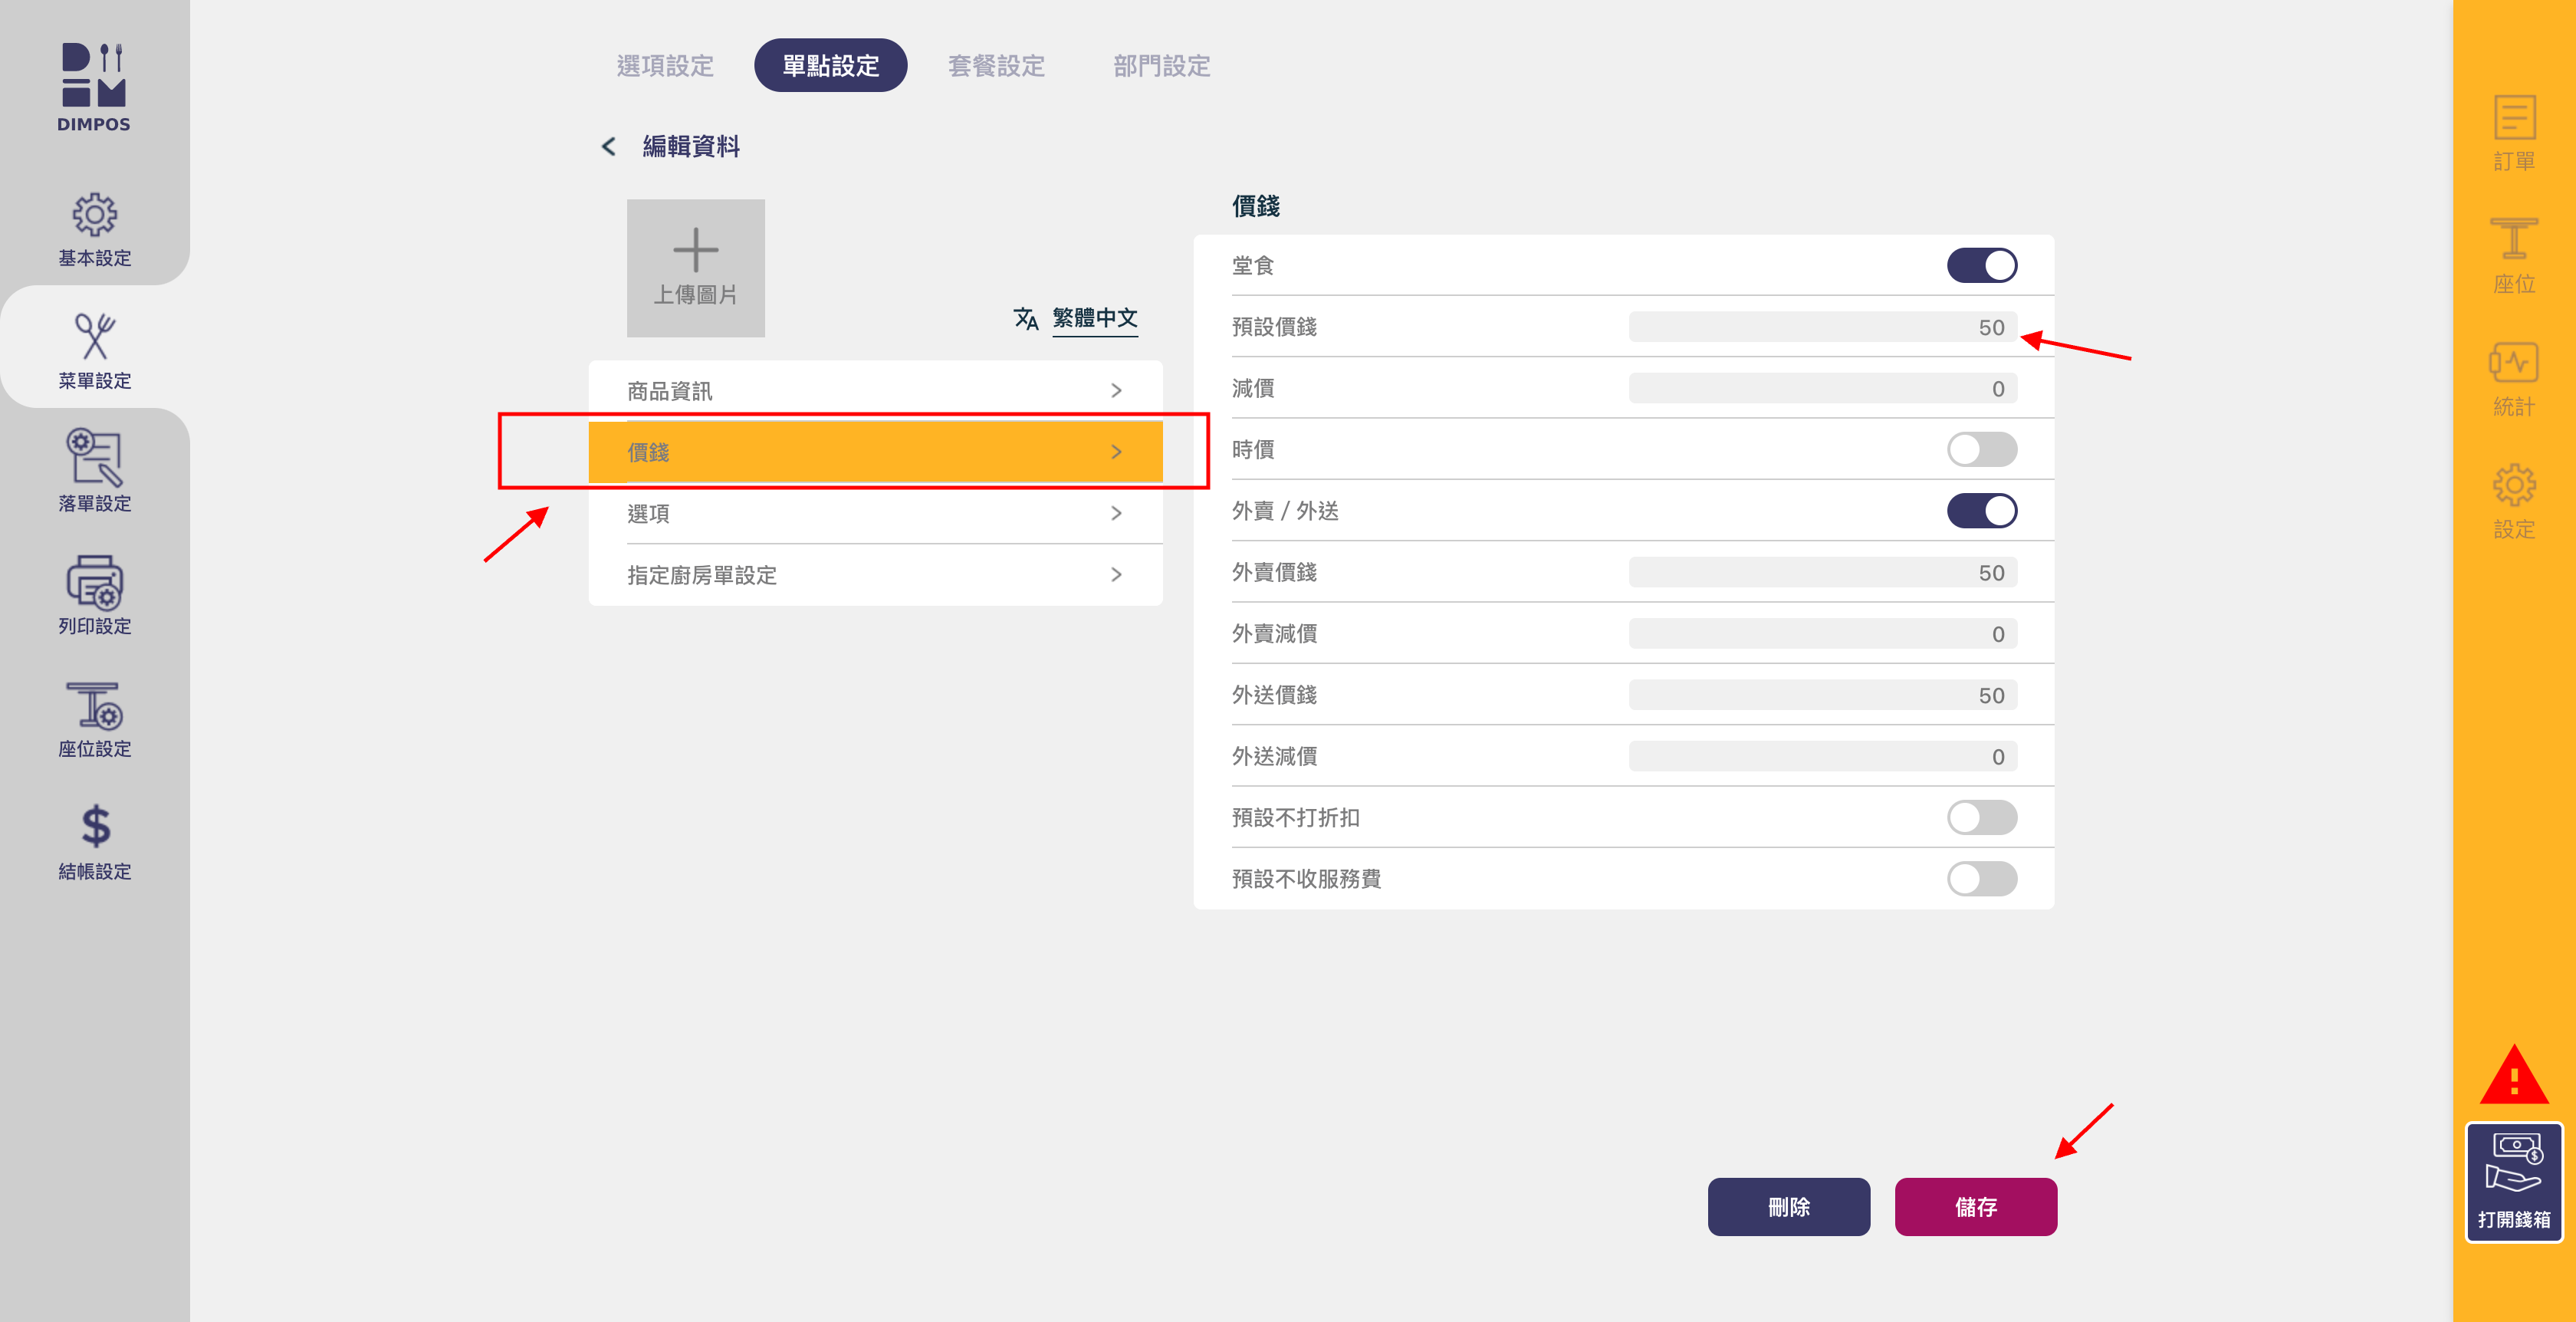Expand the 商品資訊 row

pyautogui.click(x=875, y=391)
